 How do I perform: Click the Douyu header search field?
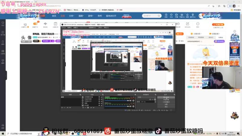pos(152,16)
